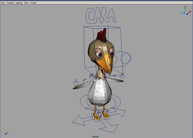Open the Lighting menu
Screen dimensions: 193x138
[x=19, y=3]
